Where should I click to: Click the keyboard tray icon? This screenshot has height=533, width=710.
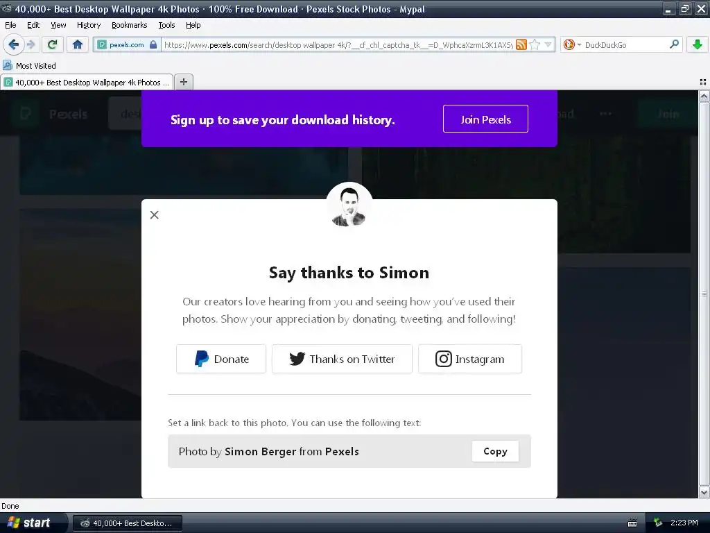pos(632,523)
